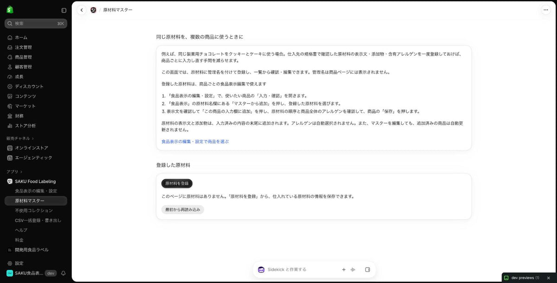Open 食品表示の編集・設定 in the sidebar
557x283 pixels.
(36, 191)
